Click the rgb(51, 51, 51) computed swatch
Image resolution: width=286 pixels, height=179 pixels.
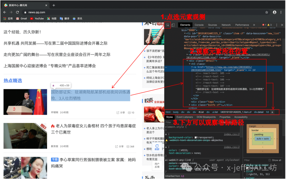click(247, 174)
